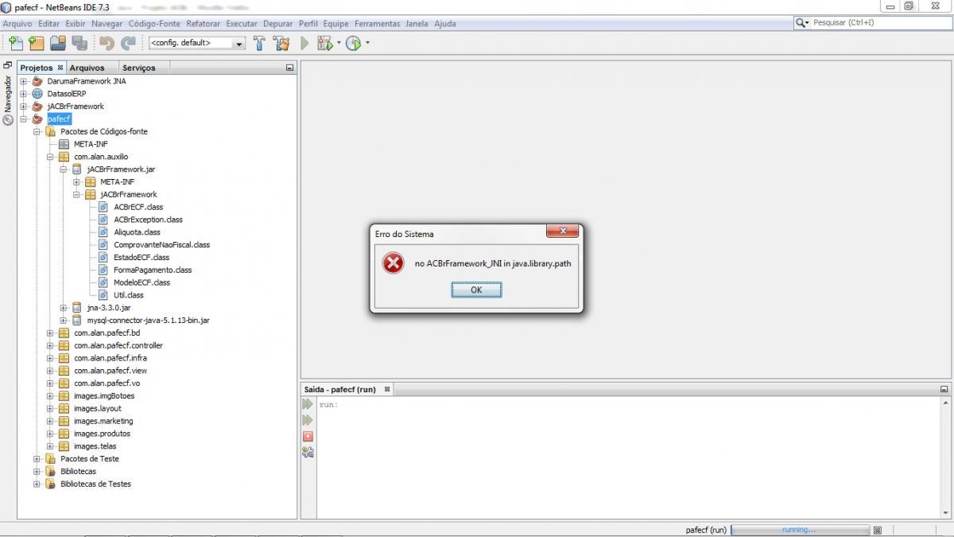The height and width of the screenshot is (537, 954).
Task: Select ComprovanteNaoFiscal.class file
Action: pos(161,245)
